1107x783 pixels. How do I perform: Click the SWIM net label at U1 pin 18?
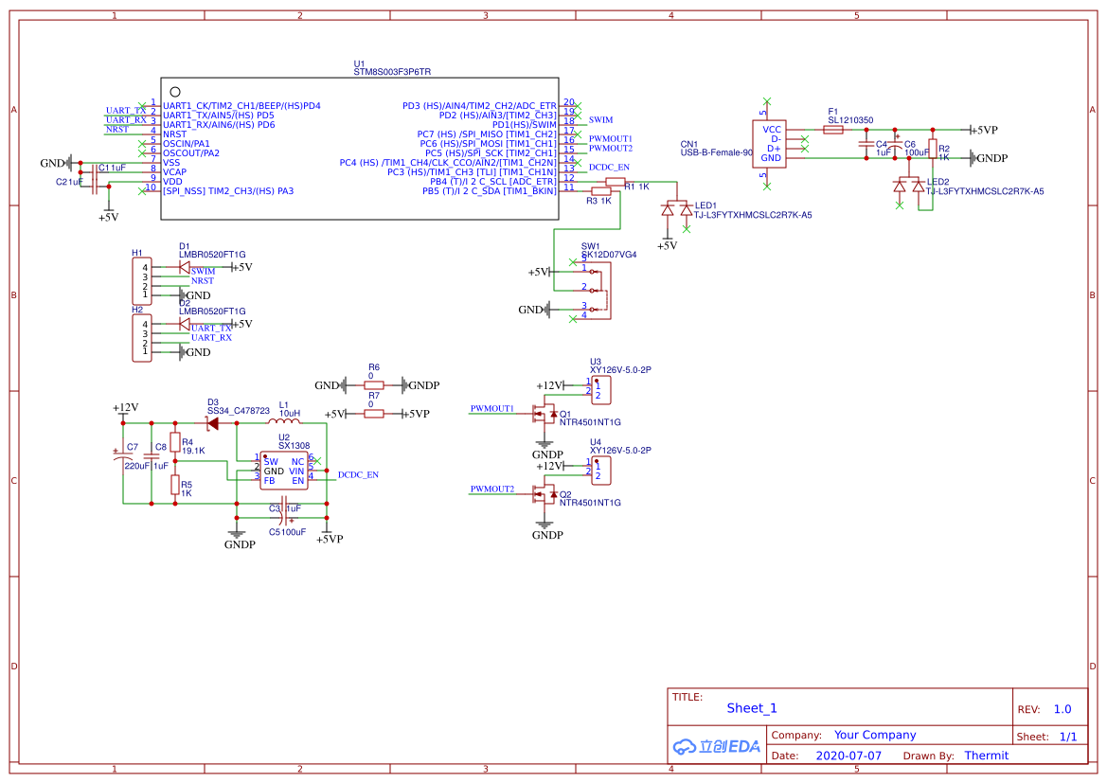pos(600,120)
